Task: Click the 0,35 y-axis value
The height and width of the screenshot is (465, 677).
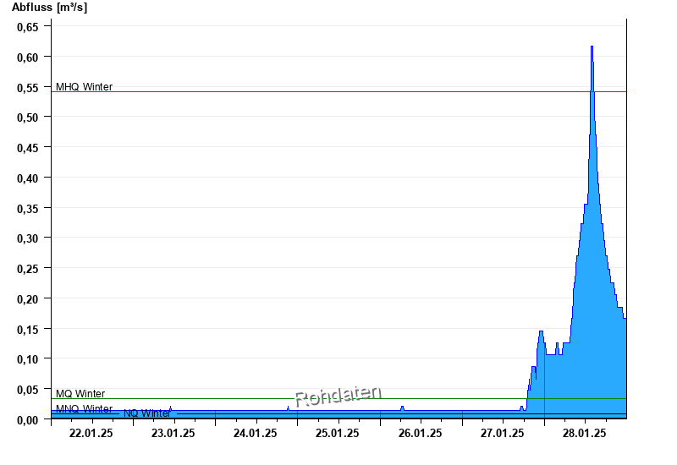Action: [28, 209]
